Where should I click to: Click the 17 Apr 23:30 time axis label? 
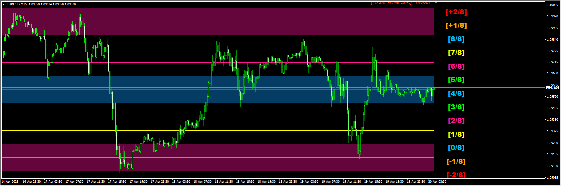click(x=160, y=182)
